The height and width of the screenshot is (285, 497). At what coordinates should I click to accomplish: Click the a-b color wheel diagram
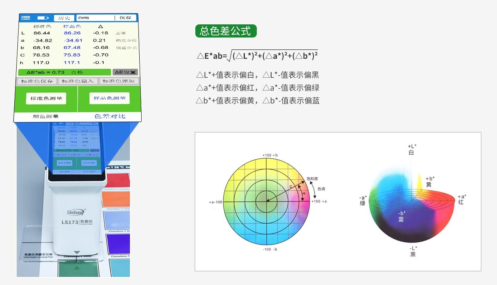[267, 201]
